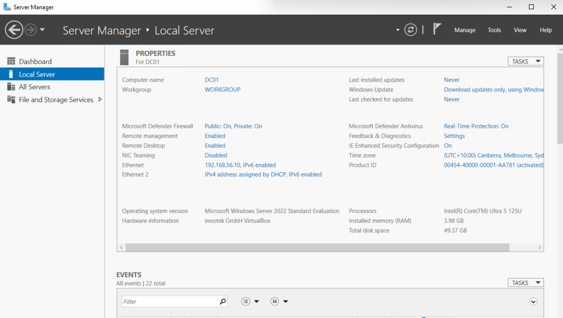The height and width of the screenshot is (318, 563).
Task: Select All Servers in the sidebar
Action: (x=35, y=87)
